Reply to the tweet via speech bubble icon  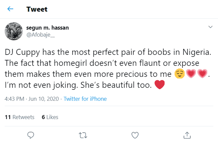(x=30, y=135)
